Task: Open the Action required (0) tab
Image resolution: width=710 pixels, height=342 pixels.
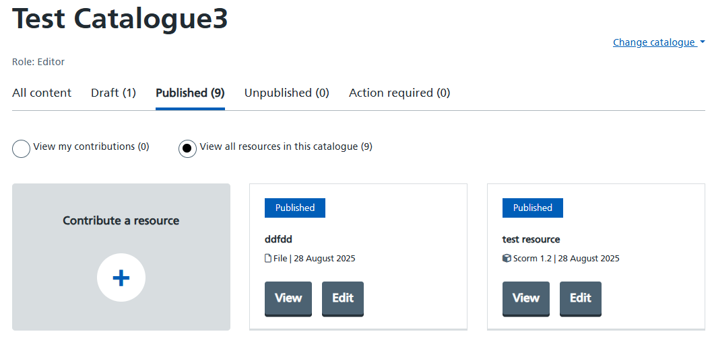Action: 399,93
